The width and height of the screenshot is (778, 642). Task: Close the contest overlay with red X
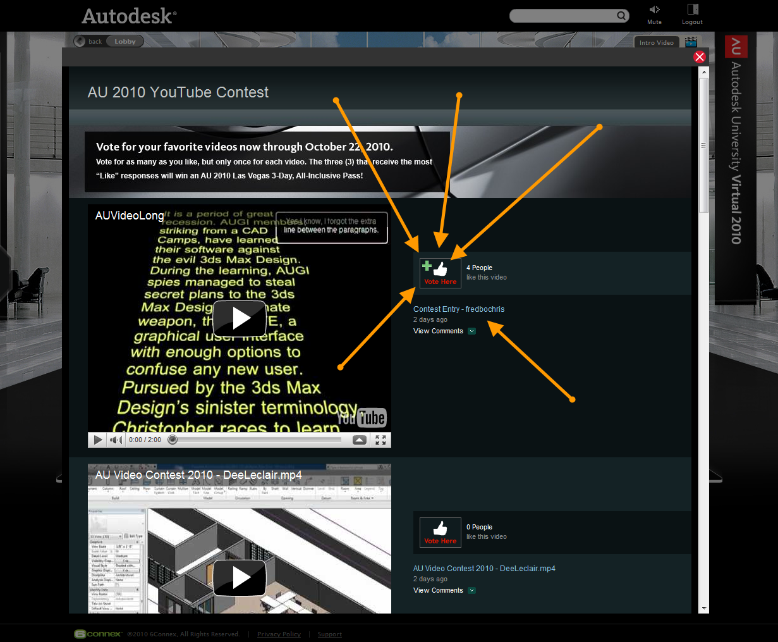click(x=700, y=57)
